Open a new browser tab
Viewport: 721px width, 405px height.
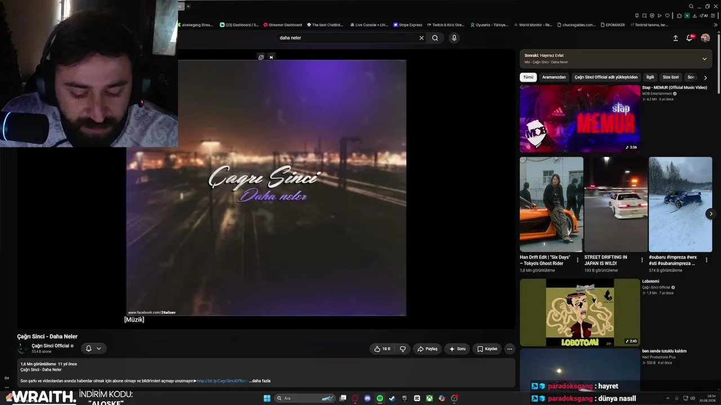[188, 6]
